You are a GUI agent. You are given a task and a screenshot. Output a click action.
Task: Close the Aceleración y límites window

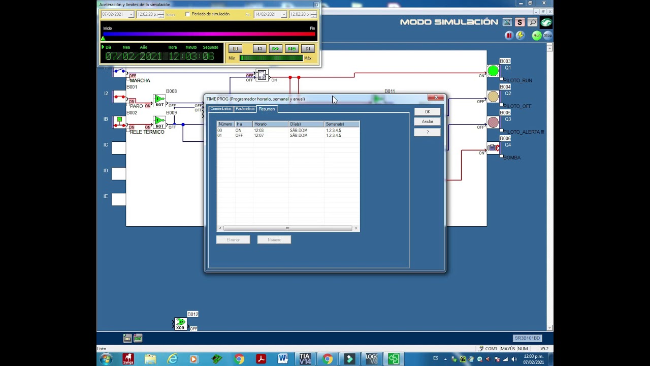[316, 5]
